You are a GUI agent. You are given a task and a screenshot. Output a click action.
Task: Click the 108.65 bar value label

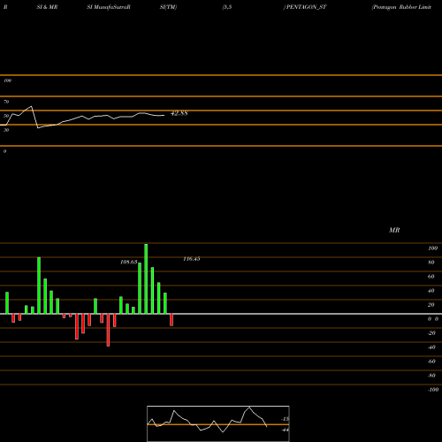coord(129,262)
